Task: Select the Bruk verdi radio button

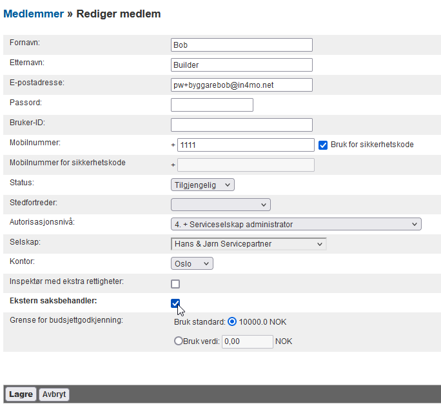Action: click(179, 341)
